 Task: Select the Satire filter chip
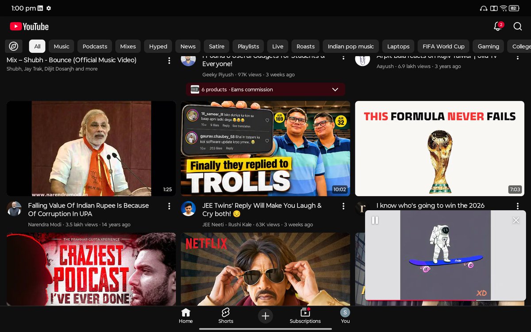(x=216, y=46)
